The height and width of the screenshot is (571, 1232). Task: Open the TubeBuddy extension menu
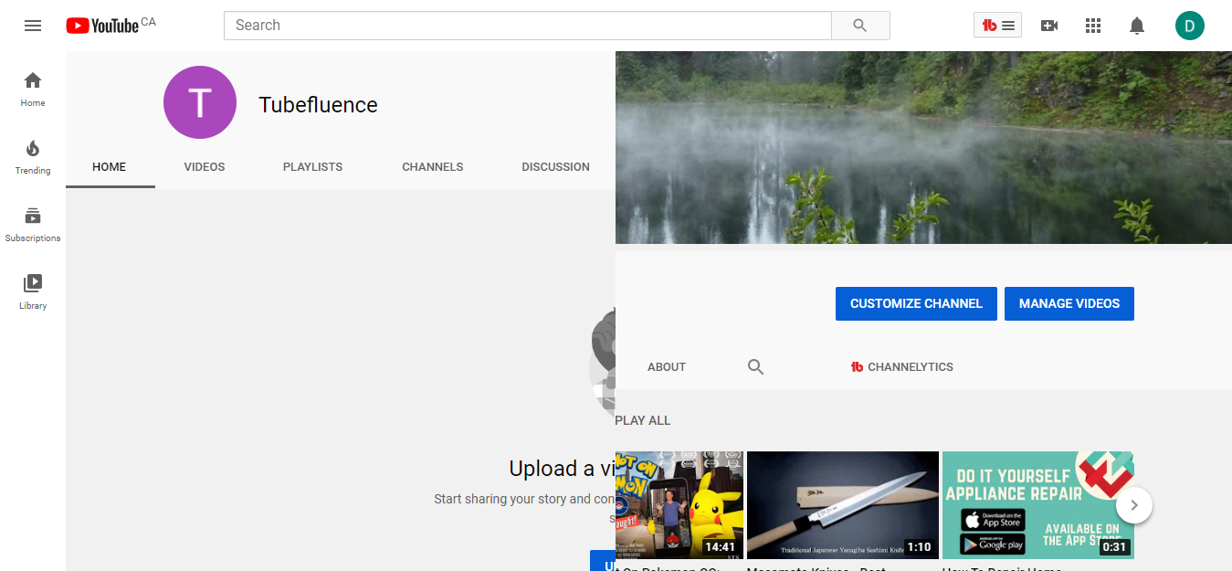click(997, 26)
